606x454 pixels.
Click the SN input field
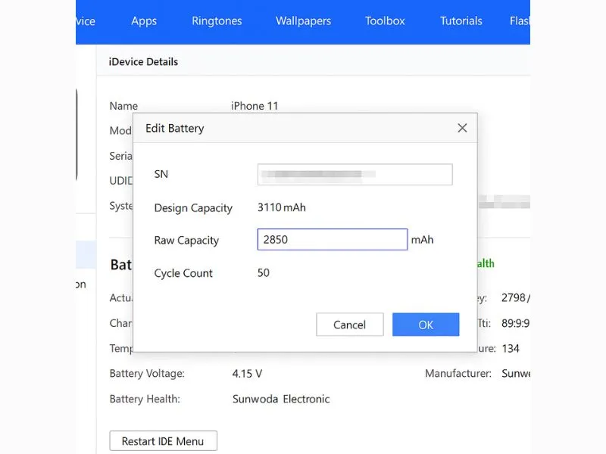(355, 175)
